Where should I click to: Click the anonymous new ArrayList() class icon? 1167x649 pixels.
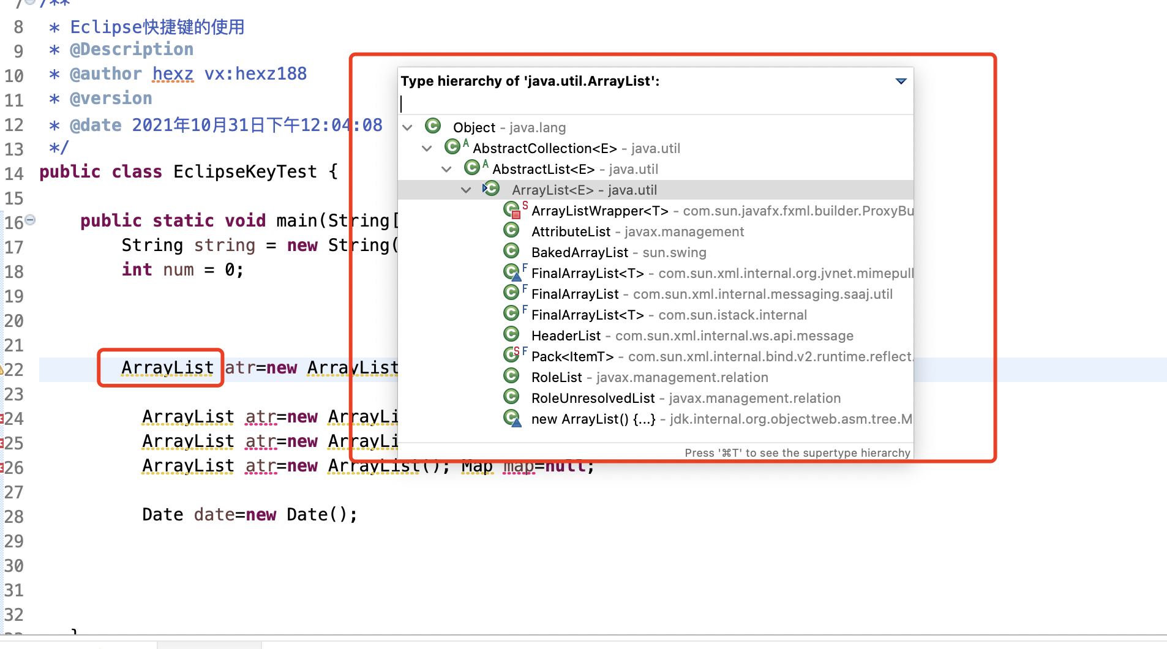[512, 418]
